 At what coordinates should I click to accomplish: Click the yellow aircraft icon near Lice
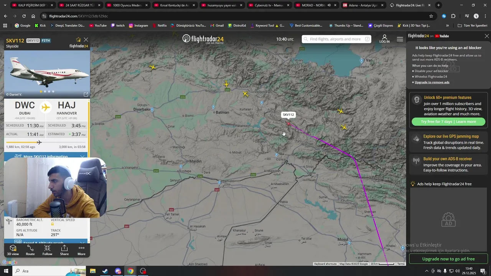152,67
